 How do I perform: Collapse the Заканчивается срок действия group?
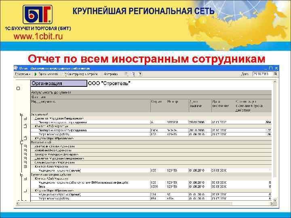[x=21, y=175]
